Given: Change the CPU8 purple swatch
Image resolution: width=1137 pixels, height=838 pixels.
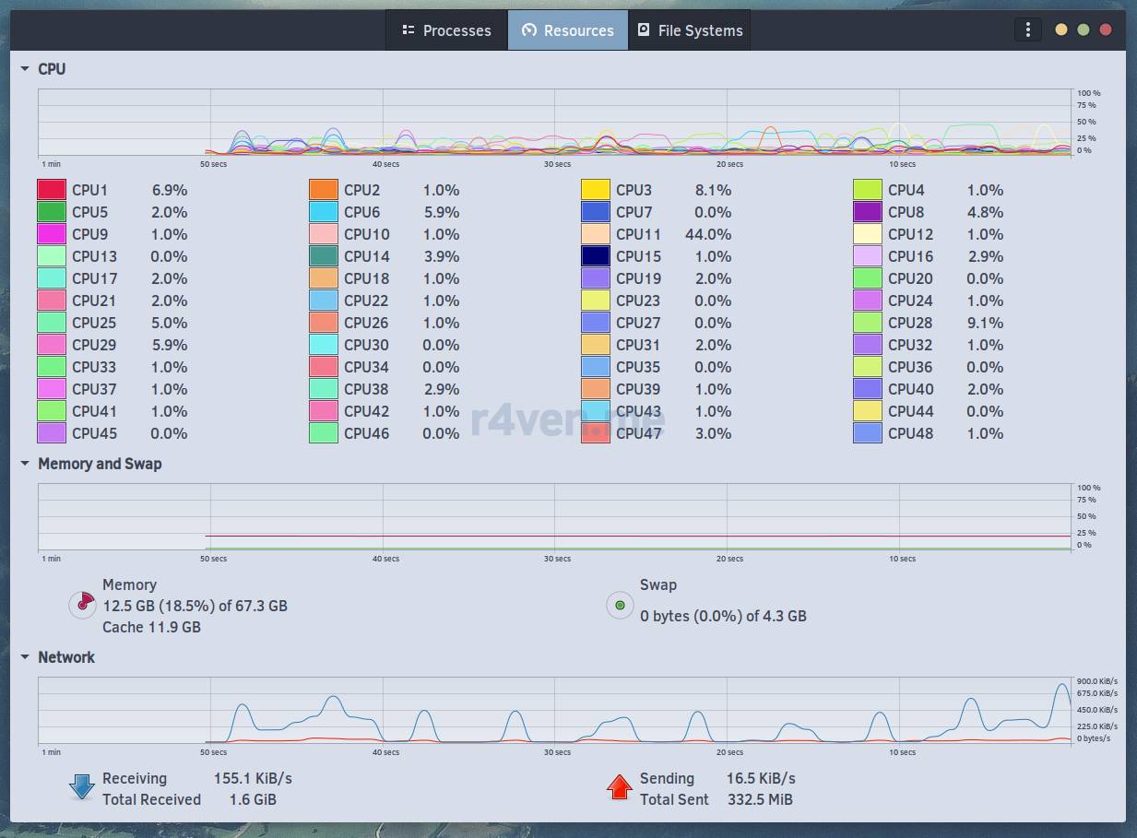Looking at the screenshot, I should click(868, 212).
